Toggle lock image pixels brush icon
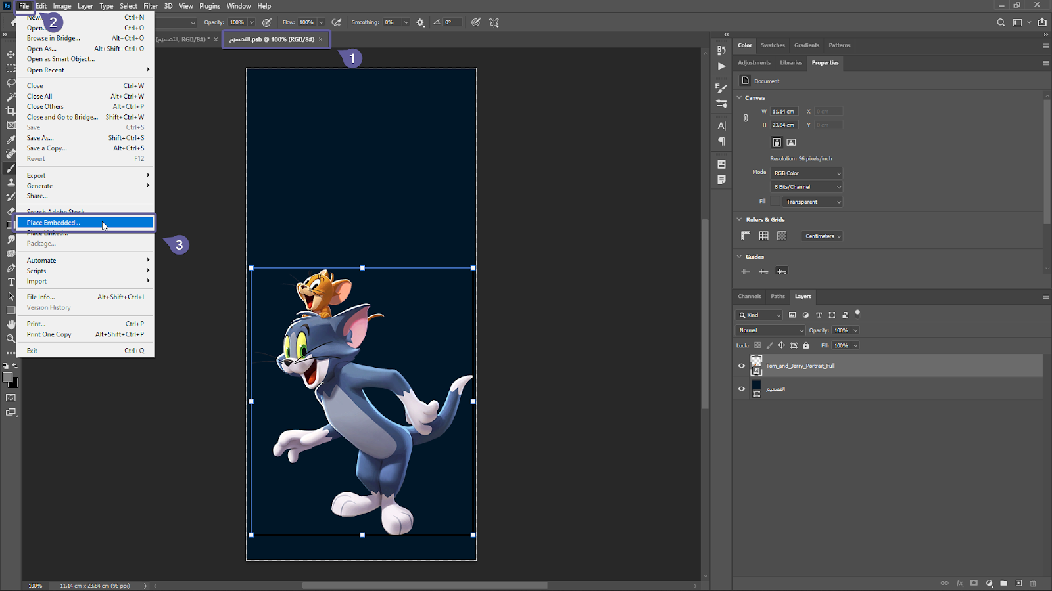This screenshot has width=1052, height=591. pos(769,345)
